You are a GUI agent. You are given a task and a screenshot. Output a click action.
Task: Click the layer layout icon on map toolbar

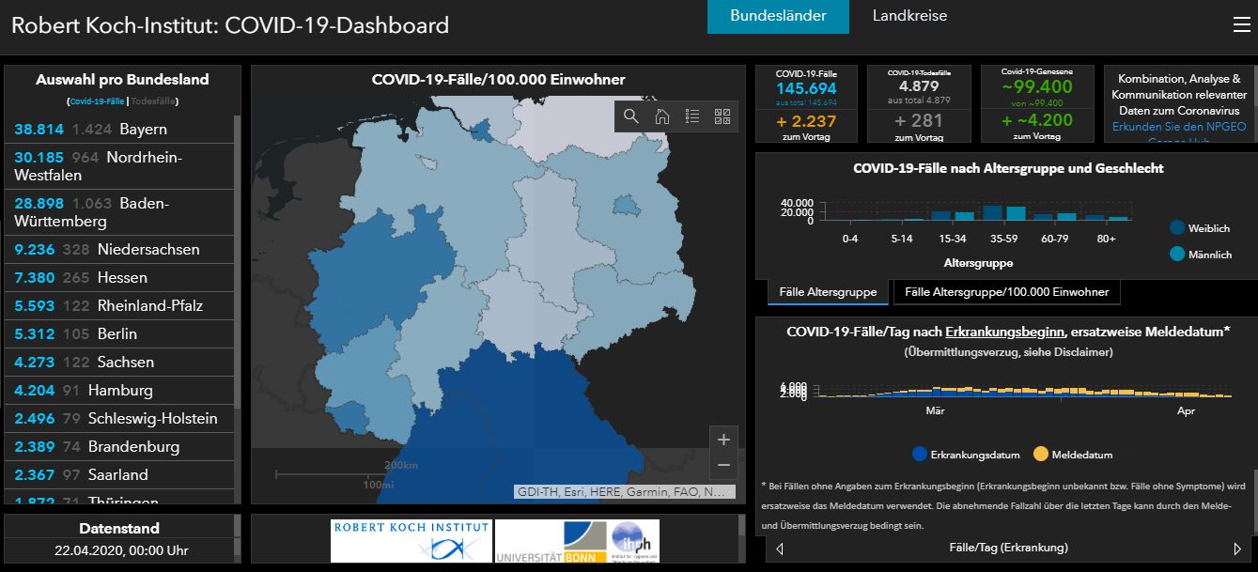pos(723,116)
